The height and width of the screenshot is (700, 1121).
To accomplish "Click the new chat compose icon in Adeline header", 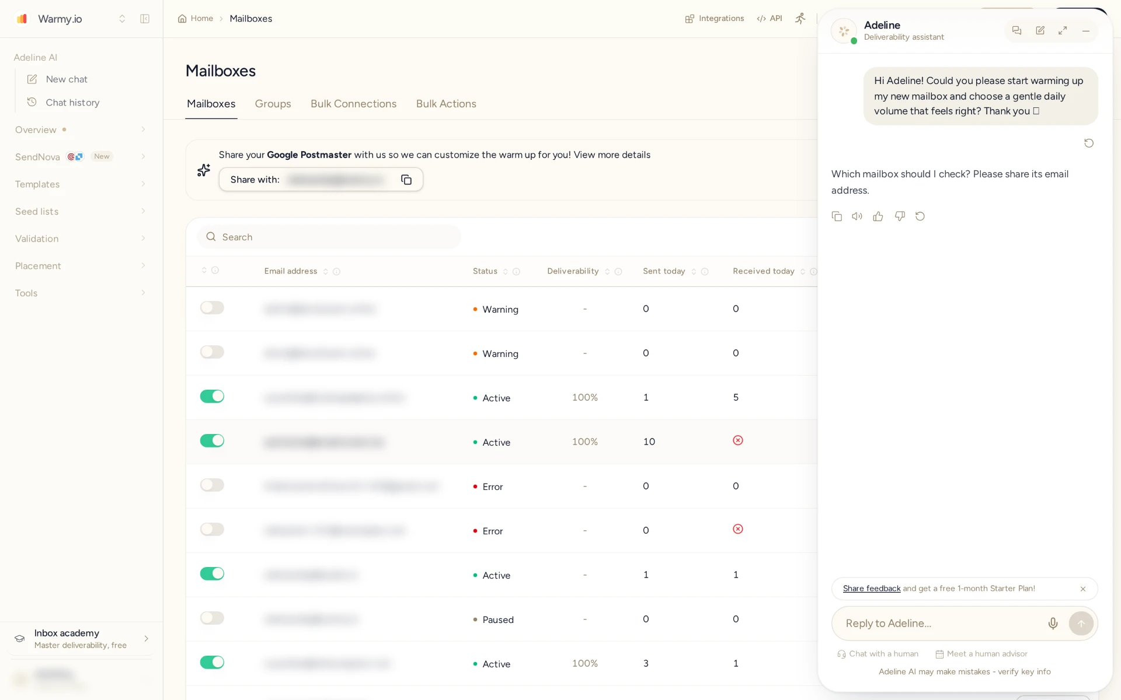I will [1040, 30].
